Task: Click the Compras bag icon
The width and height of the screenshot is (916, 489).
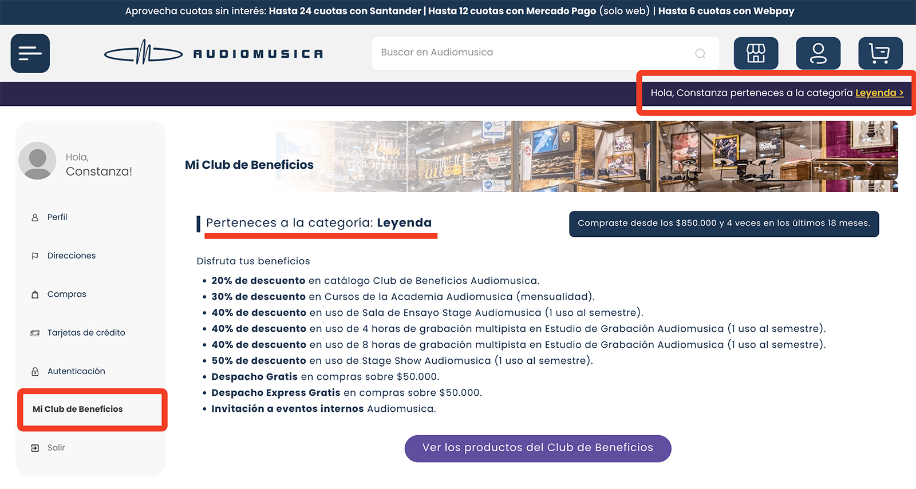Action: pos(35,295)
